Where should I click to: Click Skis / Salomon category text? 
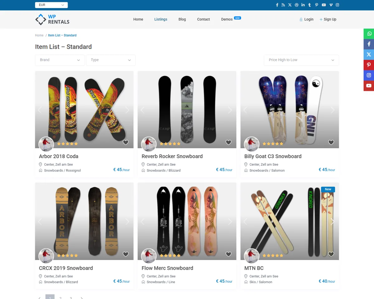click(x=261, y=282)
